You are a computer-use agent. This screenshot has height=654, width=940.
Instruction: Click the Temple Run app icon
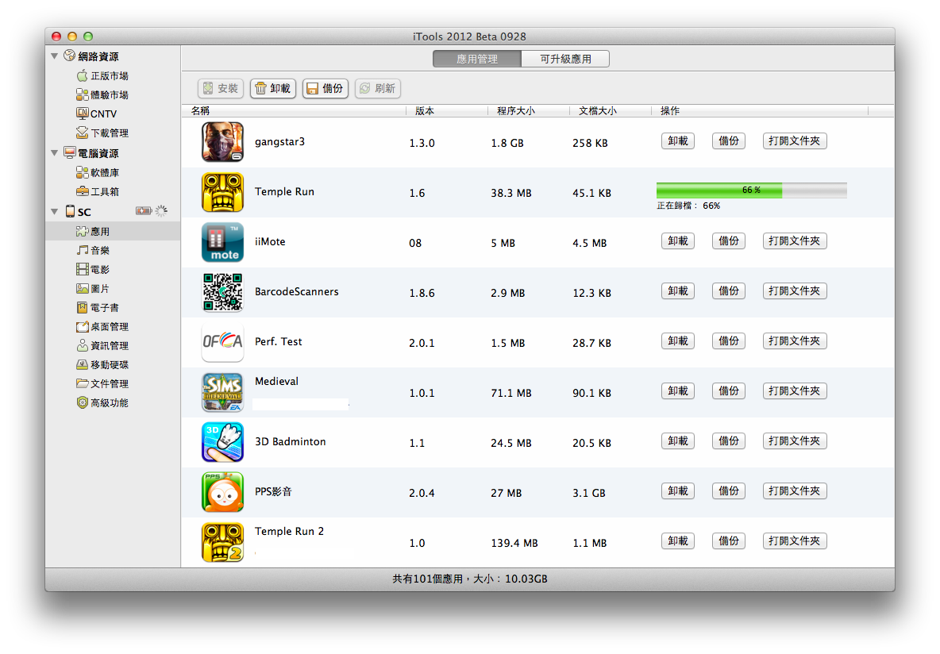coord(222,192)
